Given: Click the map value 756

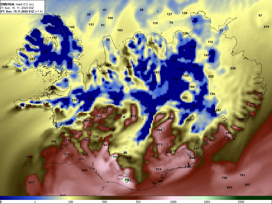Looking at the screenshot, I should click(x=68, y=140).
